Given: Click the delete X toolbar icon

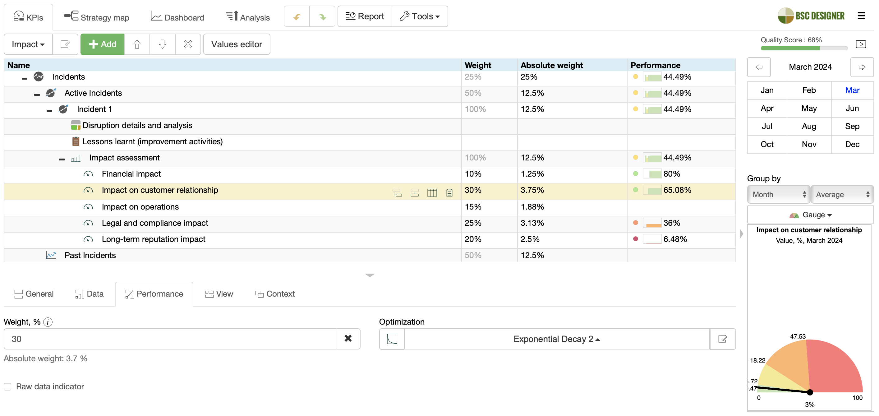Looking at the screenshot, I should click(188, 44).
